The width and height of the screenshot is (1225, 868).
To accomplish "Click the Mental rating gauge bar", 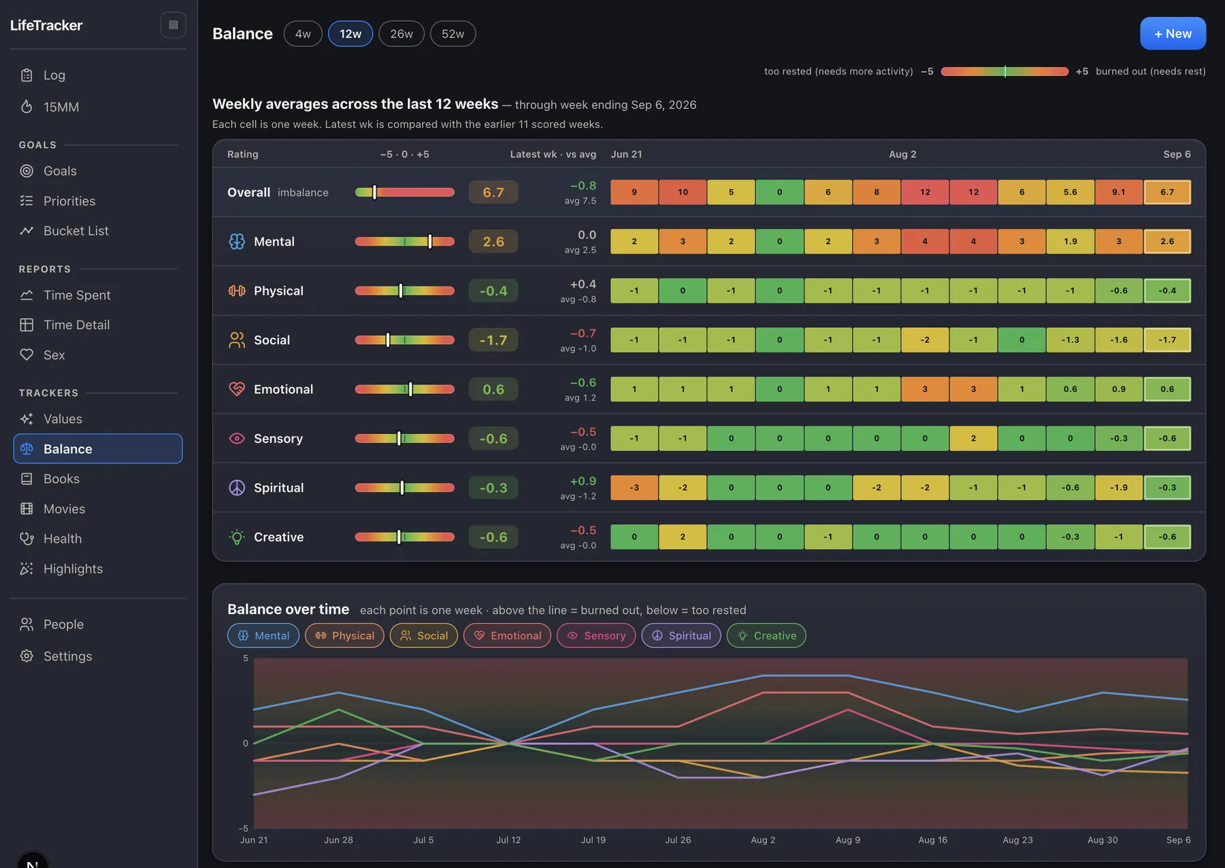I will [405, 241].
